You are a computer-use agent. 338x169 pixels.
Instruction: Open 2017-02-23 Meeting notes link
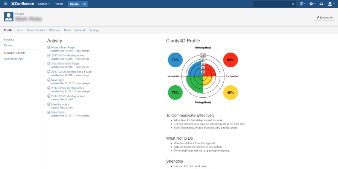coord(68,88)
